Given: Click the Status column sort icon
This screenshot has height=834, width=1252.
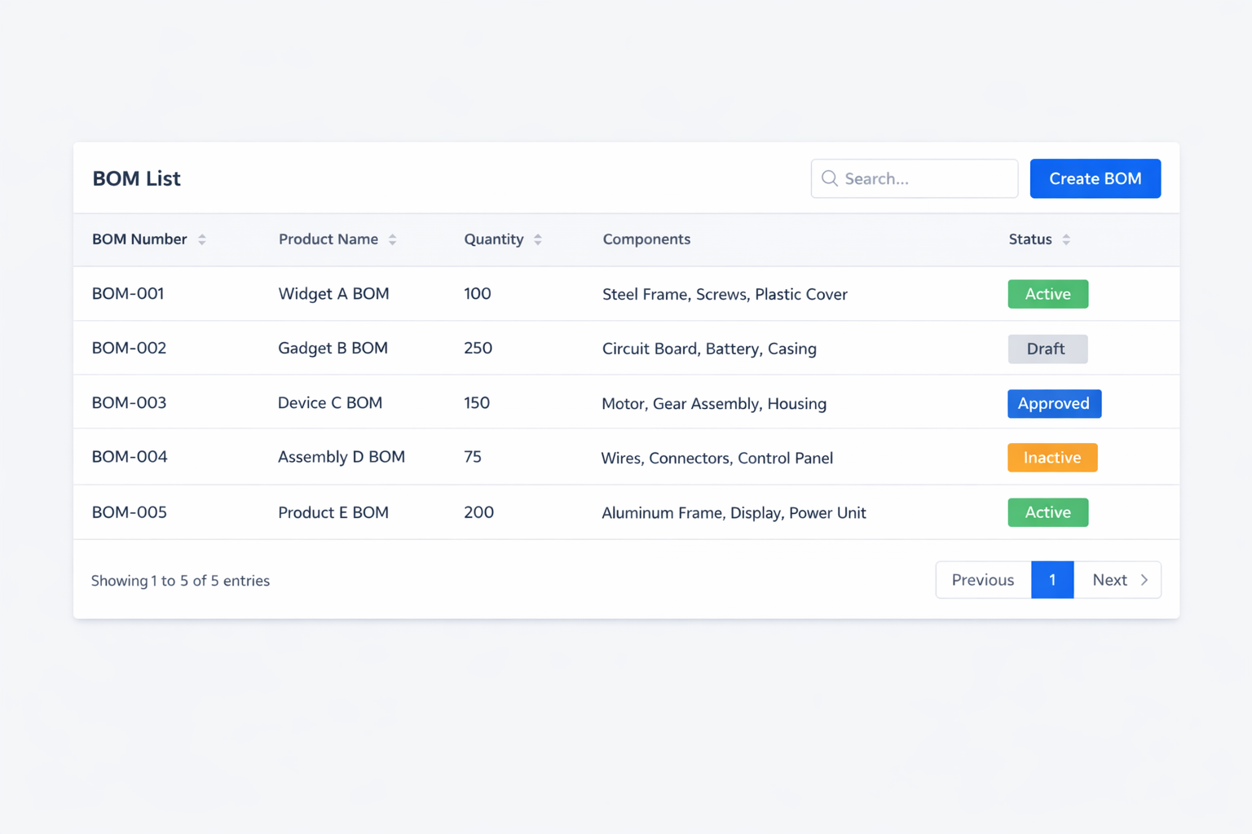Looking at the screenshot, I should (x=1066, y=239).
